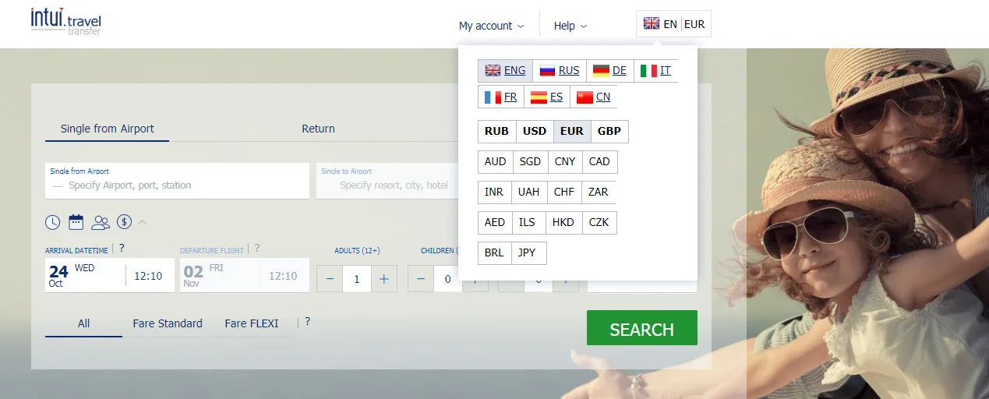Click help question mark beside Arrival Datetime

coord(122,249)
